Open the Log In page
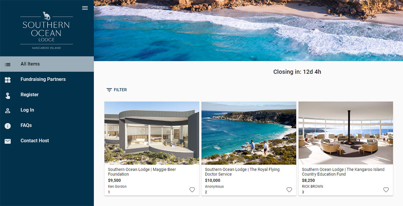The image size is (403, 206). tap(47, 110)
